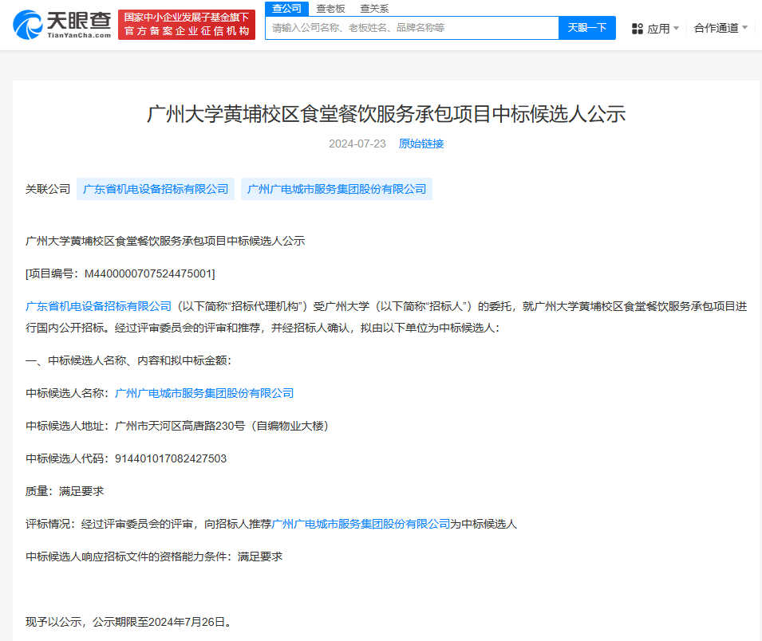This screenshot has width=762, height=641.
Task: Click the candidate code 914401017082427503
Action: point(171,458)
